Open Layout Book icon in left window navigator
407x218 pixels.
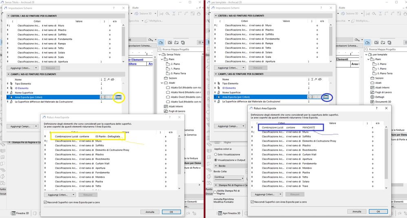point(177,42)
